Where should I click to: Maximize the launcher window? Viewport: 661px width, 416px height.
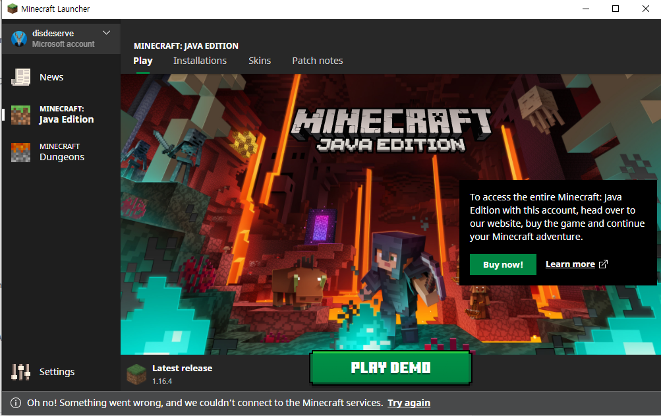616,9
